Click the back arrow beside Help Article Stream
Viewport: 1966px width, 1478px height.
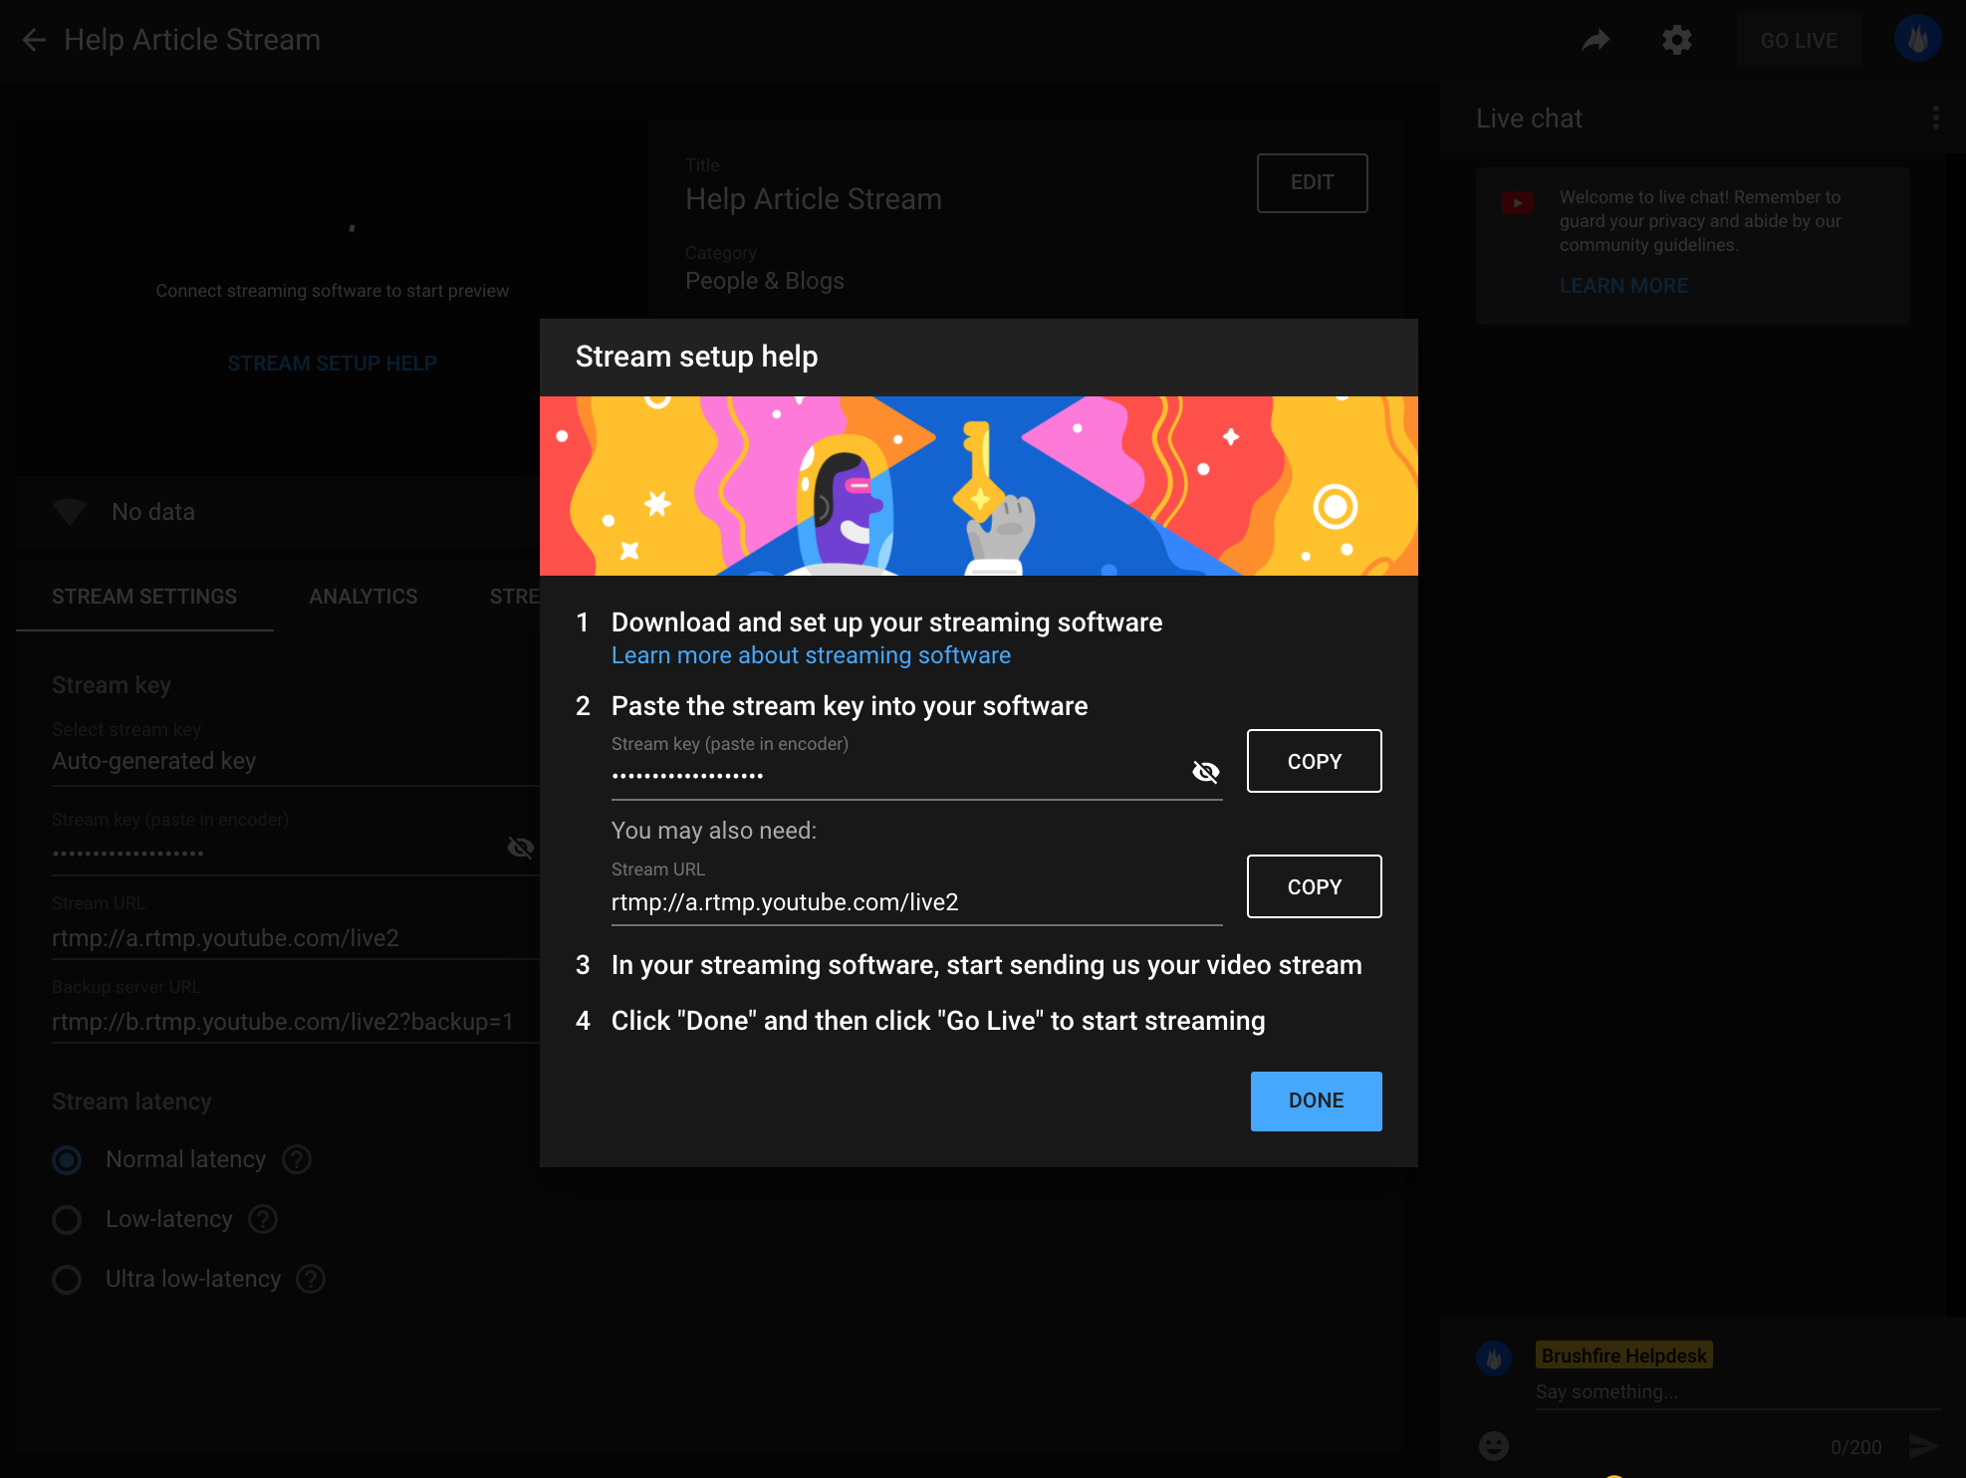(34, 40)
